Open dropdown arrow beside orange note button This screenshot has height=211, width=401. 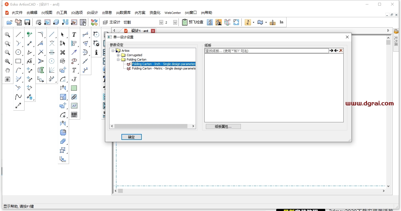coord(253,23)
